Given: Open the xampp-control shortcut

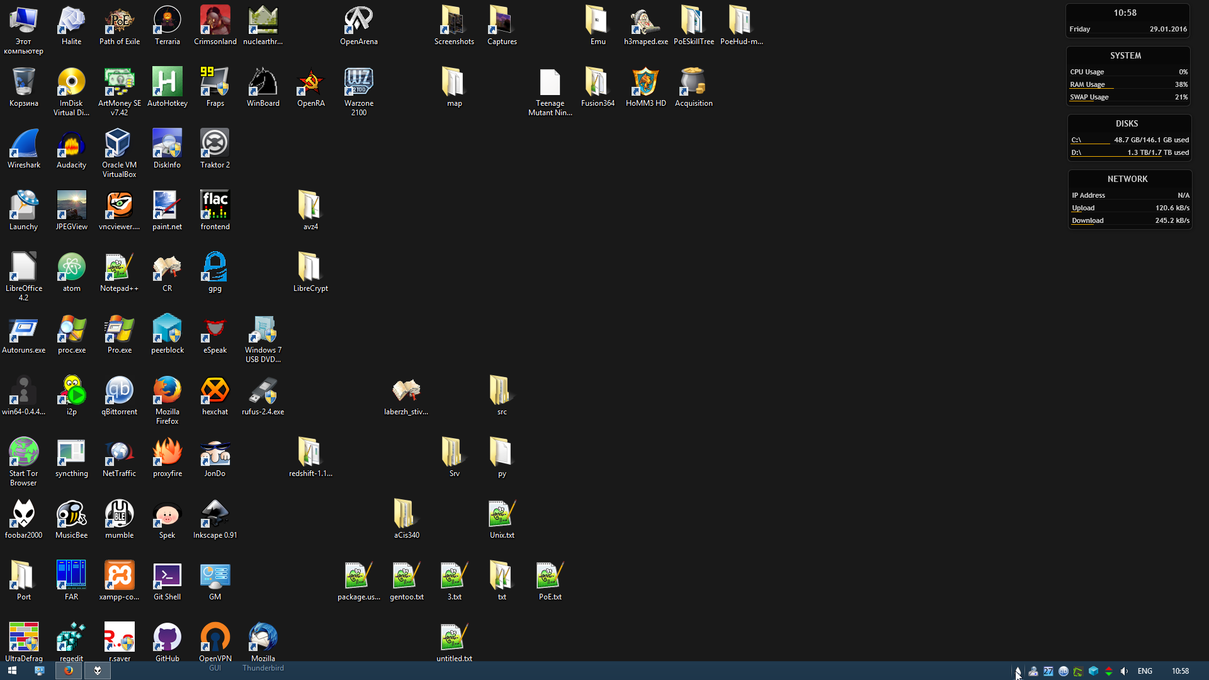Looking at the screenshot, I should click(x=120, y=581).
